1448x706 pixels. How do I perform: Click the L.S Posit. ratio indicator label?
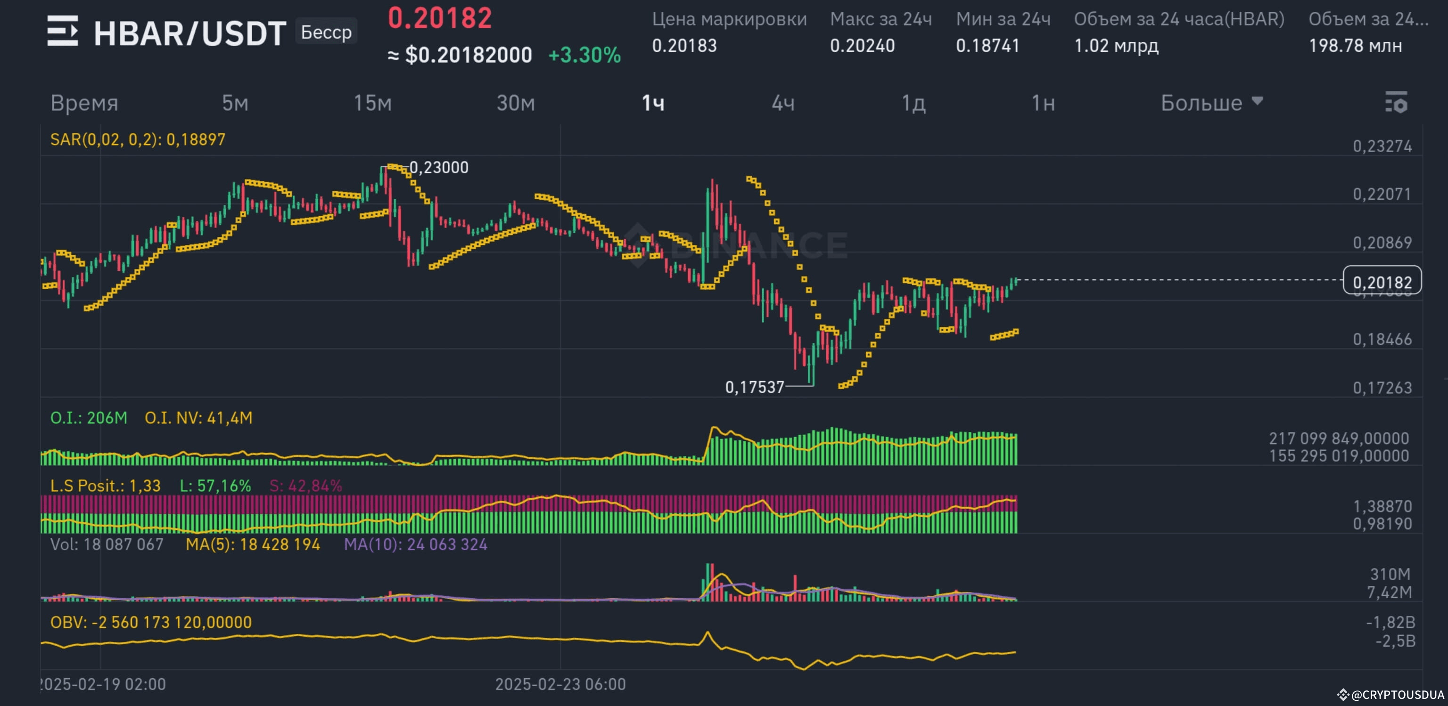[x=105, y=486]
